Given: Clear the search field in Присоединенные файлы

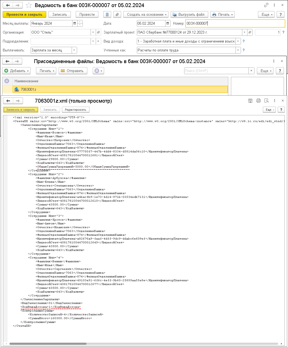Looking at the screenshot, I should coord(251,71).
